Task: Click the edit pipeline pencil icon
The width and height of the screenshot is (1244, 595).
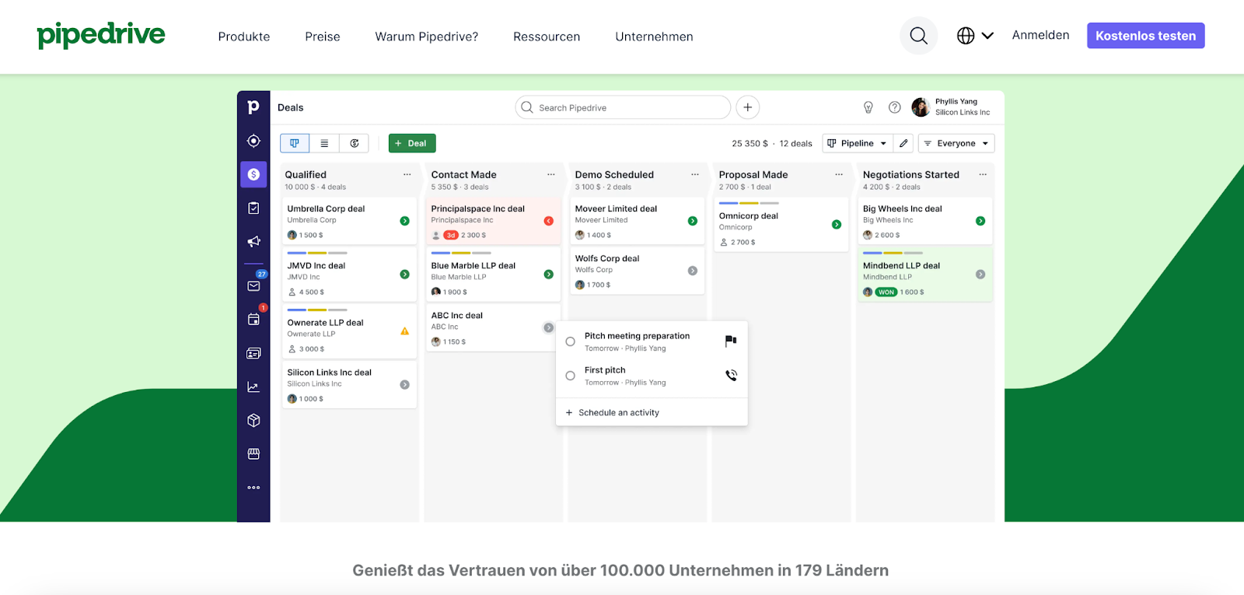Action: click(903, 143)
